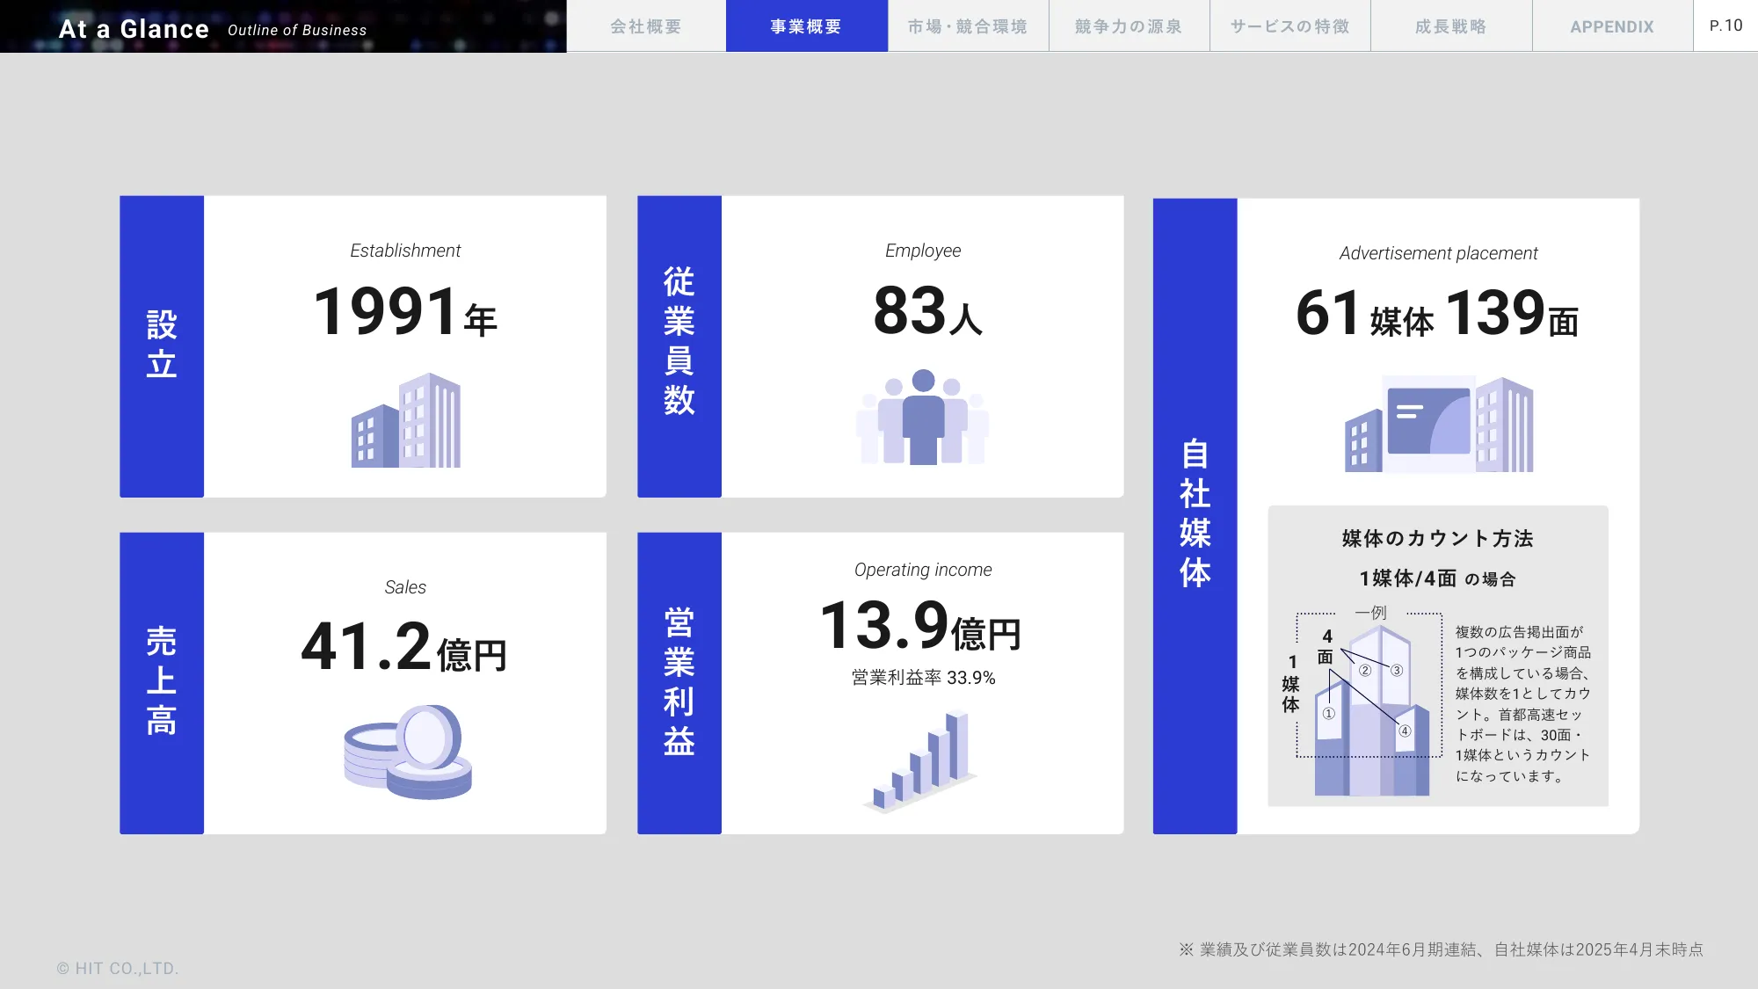Open the 競争力の源泉 tab

click(1129, 26)
